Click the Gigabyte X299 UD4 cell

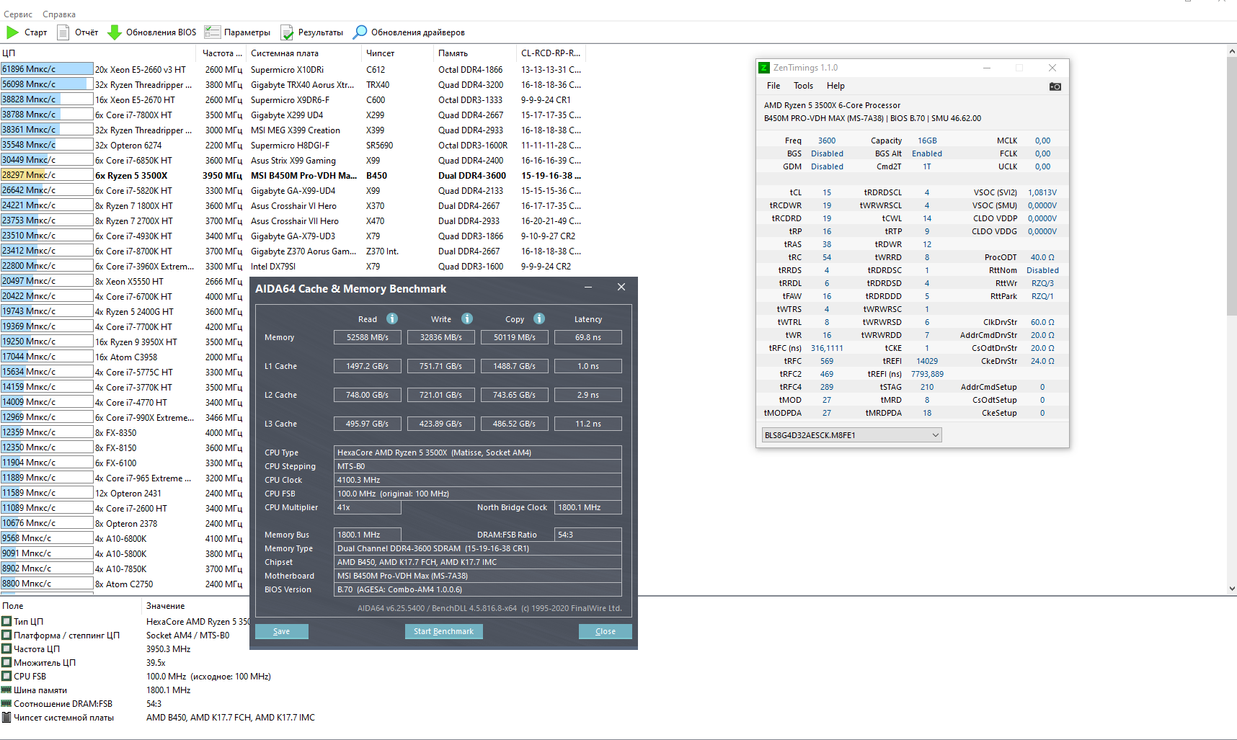(x=287, y=115)
